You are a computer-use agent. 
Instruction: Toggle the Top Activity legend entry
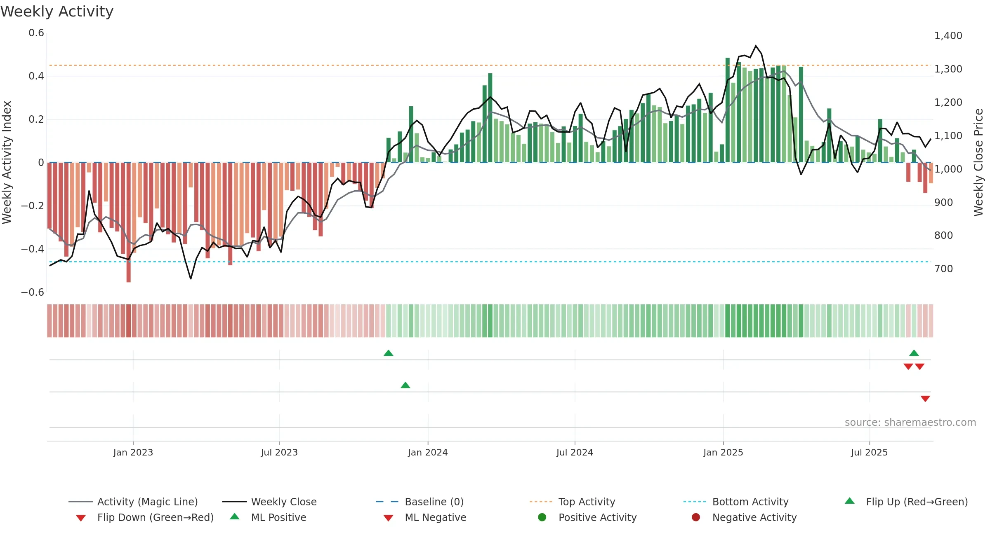(572, 502)
